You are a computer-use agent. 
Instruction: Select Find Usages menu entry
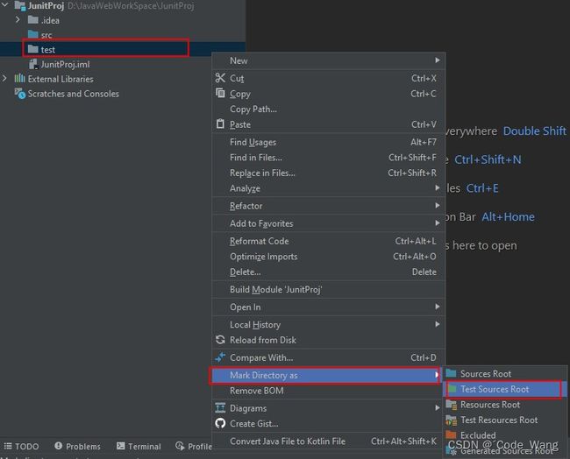point(328,142)
